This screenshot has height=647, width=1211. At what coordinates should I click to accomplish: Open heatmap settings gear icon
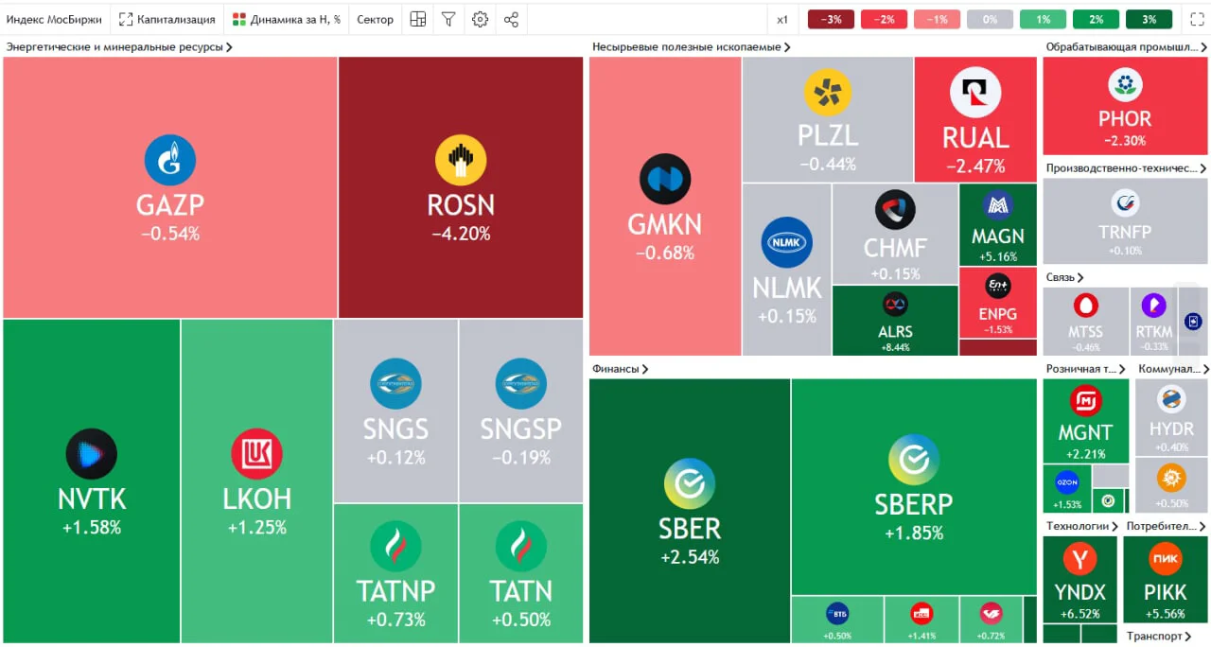[480, 19]
